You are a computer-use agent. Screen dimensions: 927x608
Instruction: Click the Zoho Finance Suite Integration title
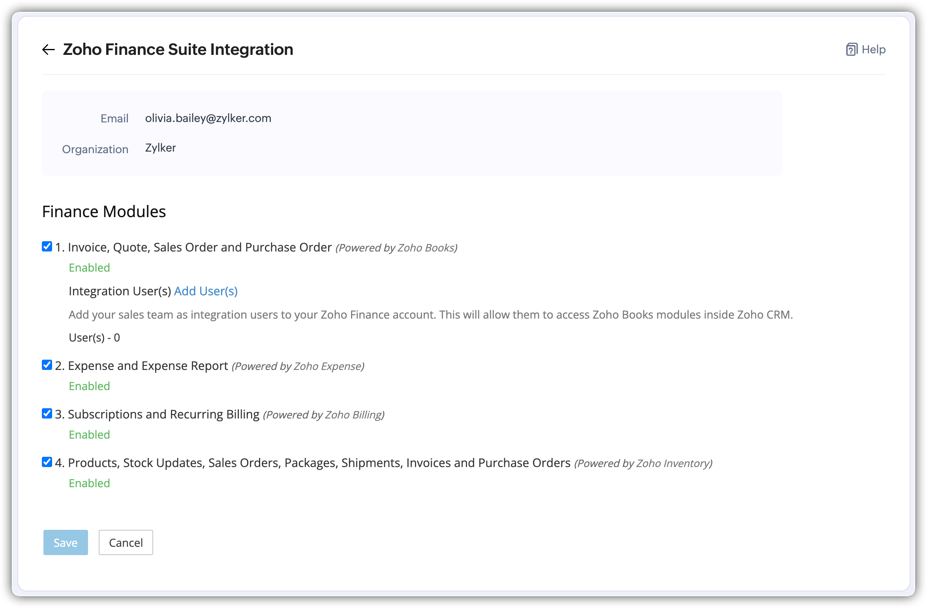178,50
